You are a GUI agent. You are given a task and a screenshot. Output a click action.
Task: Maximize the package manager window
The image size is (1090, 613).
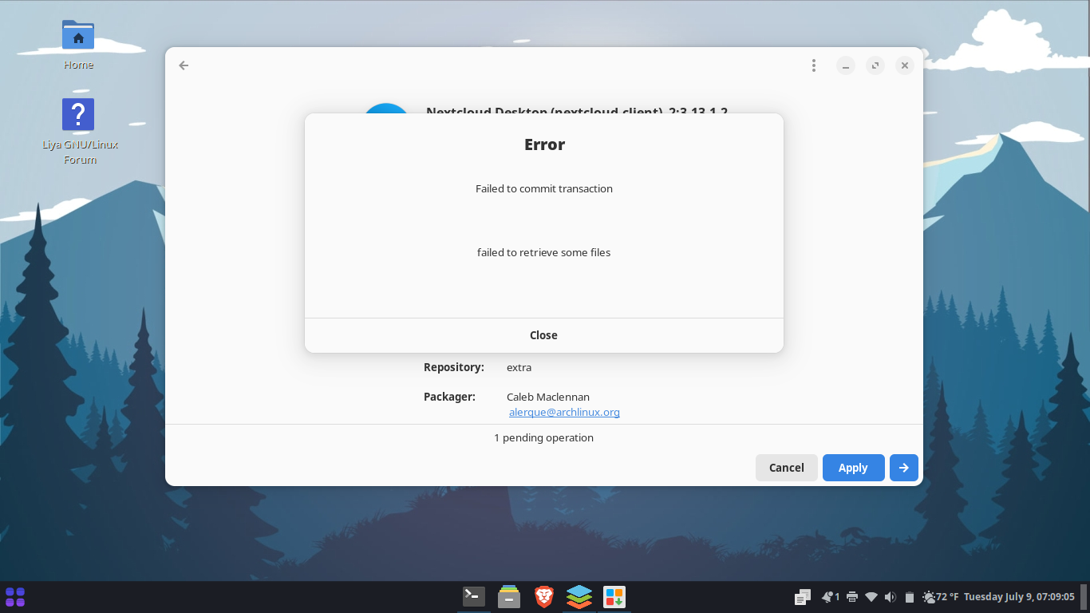[875, 65]
